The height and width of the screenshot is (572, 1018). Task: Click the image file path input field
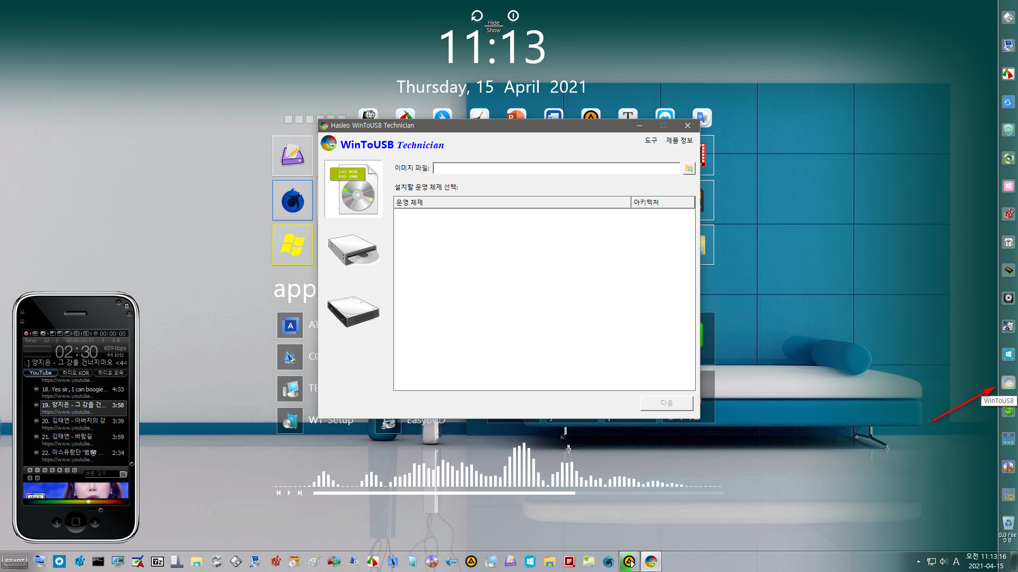pos(556,168)
